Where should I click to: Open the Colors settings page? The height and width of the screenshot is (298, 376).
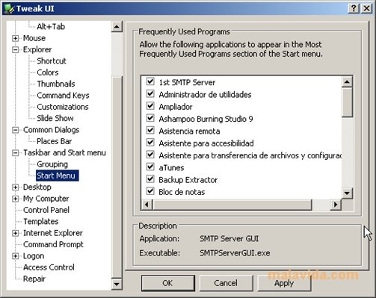(x=48, y=72)
